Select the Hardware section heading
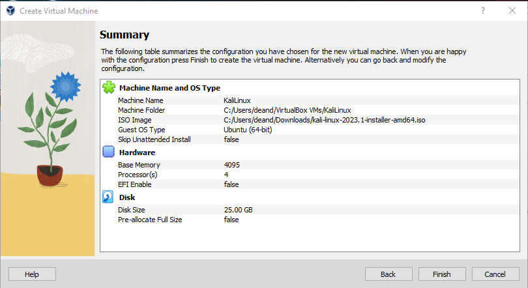This screenshot has height=288, width=528. [x=137, y=152]
